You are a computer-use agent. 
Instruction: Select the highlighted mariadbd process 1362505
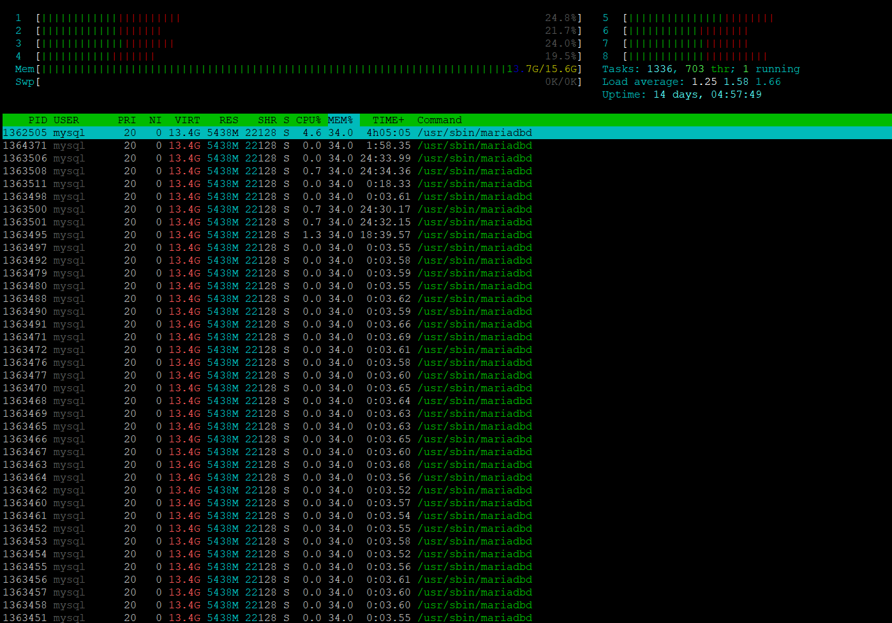pos(268,133)
